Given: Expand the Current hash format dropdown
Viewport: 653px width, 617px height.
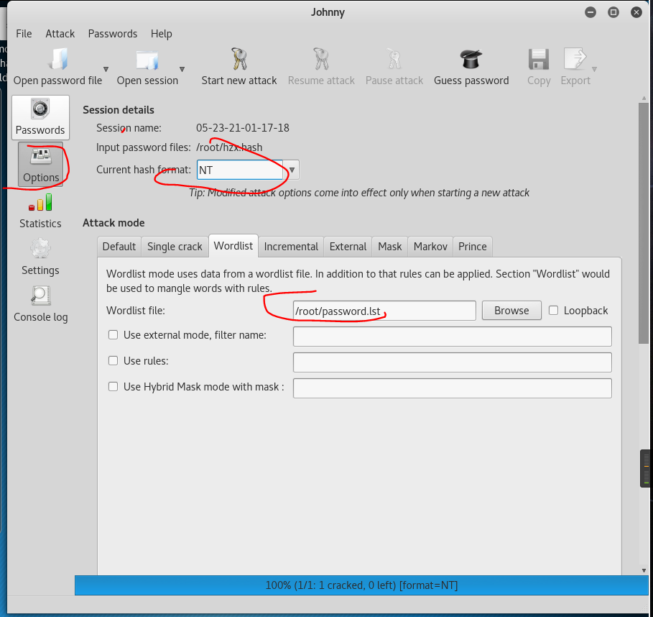Looking at the screenshot, I should pyautogui.click(x=292, y=170).
